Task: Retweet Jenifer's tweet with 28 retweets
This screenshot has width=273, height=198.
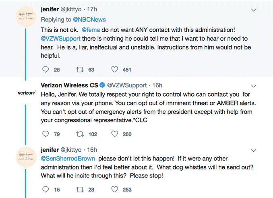Action: point(80,189)
